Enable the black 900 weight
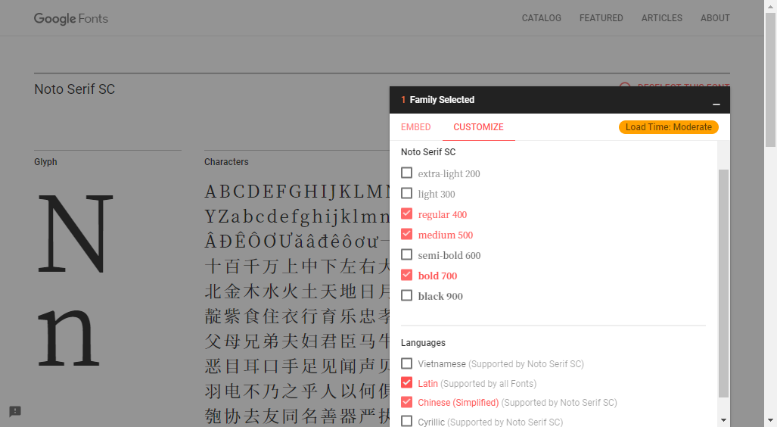Image resolution: width=777 pixels, height=427 pixels. [x=406, y=295]
